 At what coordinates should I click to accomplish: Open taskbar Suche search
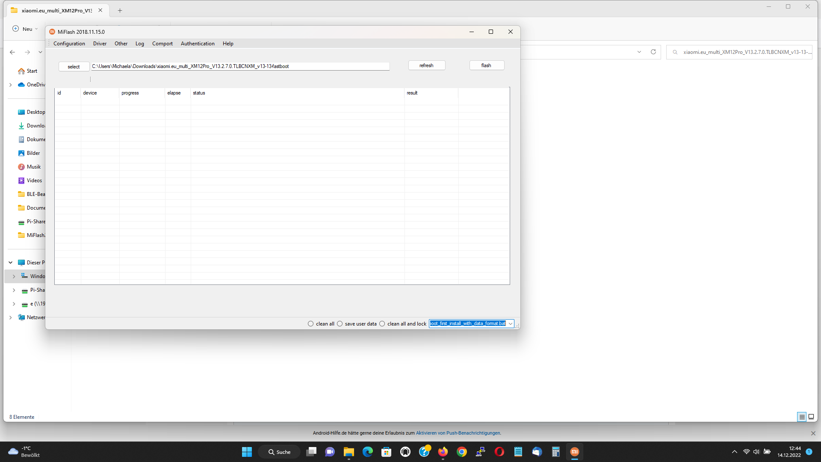click(x=279, y=452)
